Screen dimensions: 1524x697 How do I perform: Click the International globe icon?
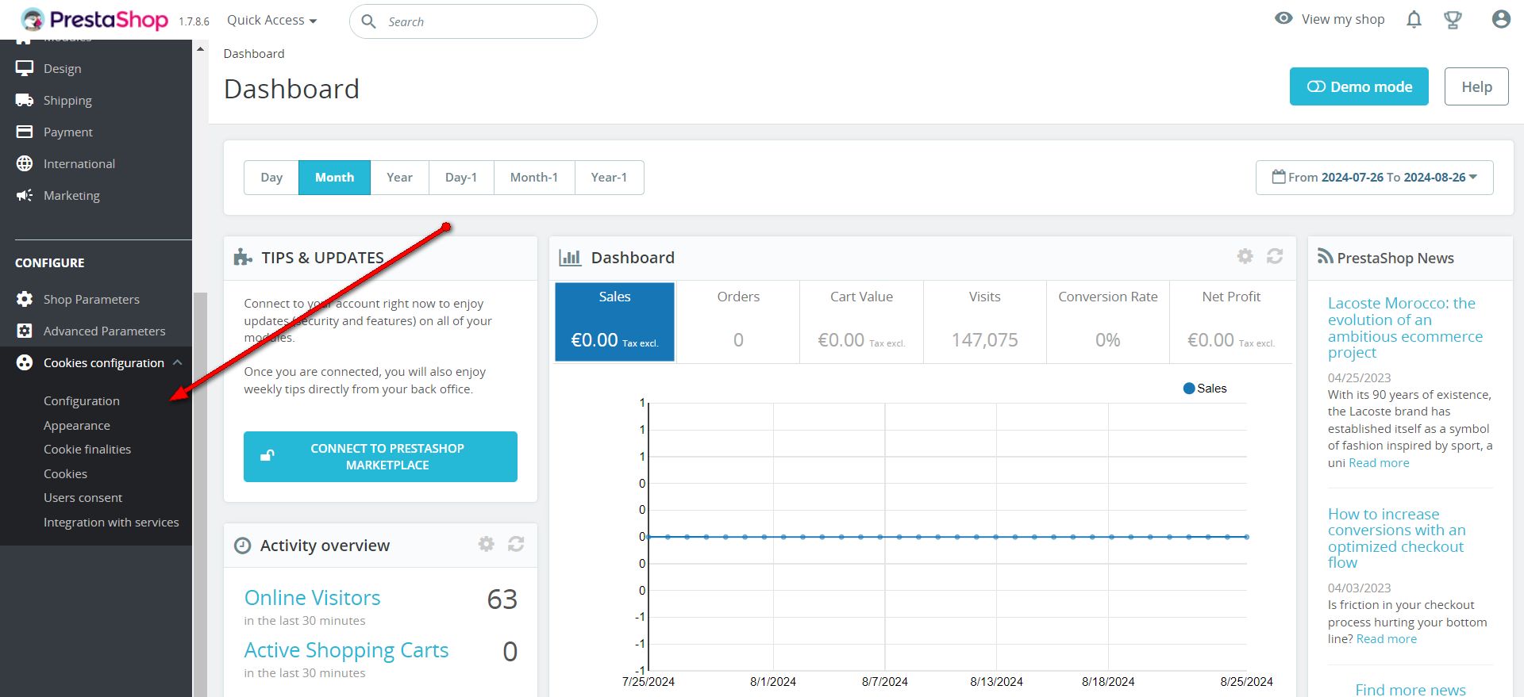point(25,163)
